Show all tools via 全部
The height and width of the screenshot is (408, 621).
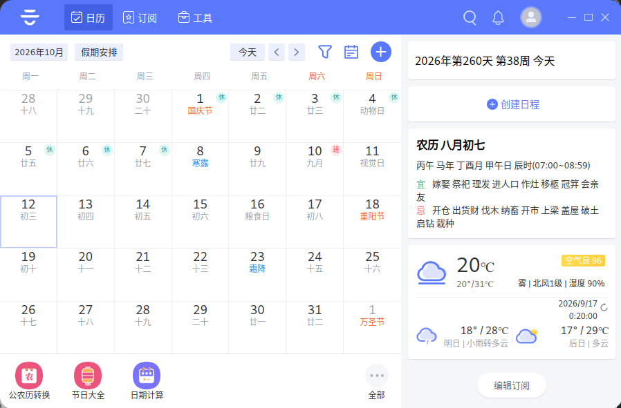click(377, 382)
